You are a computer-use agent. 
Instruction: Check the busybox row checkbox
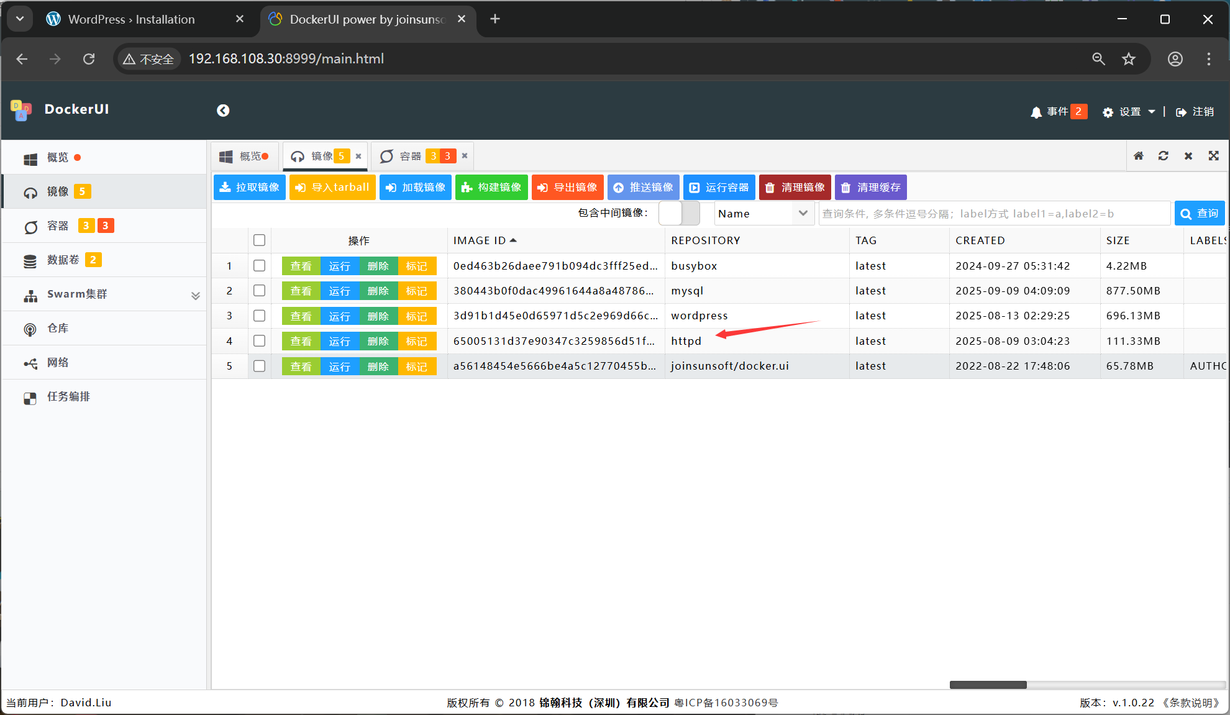pos(260,266)
